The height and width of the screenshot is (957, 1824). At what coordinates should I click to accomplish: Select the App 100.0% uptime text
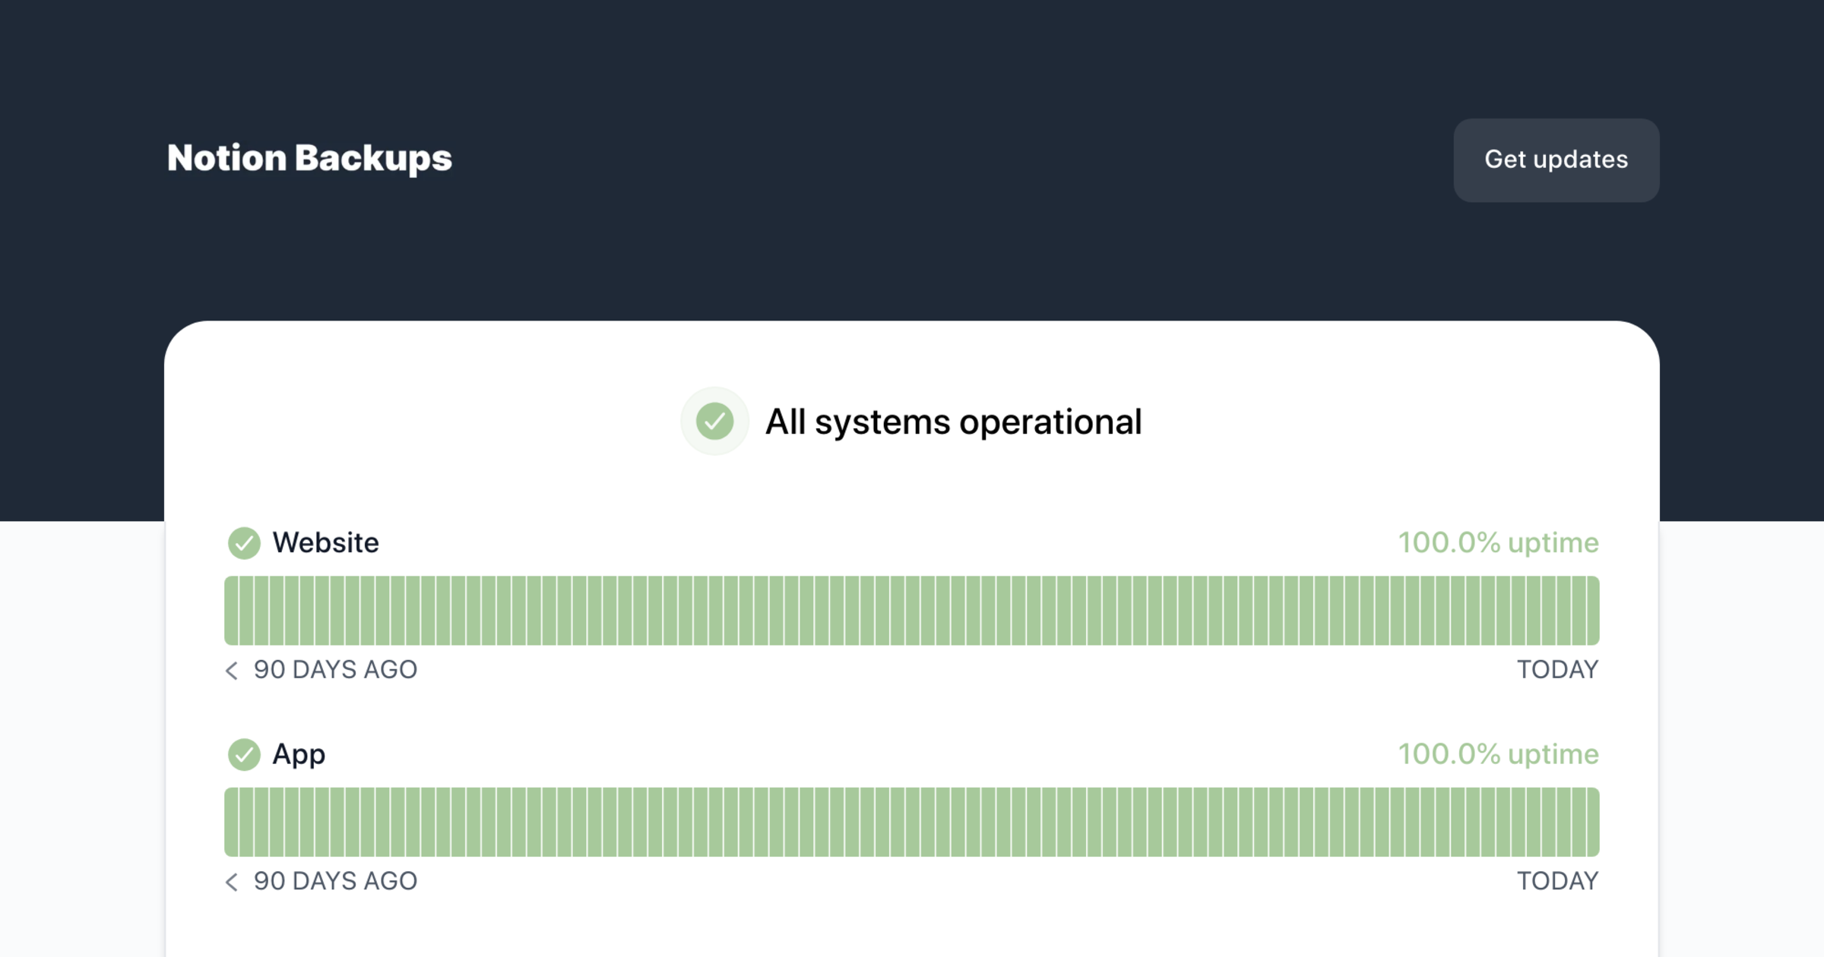pos(1498,754)
